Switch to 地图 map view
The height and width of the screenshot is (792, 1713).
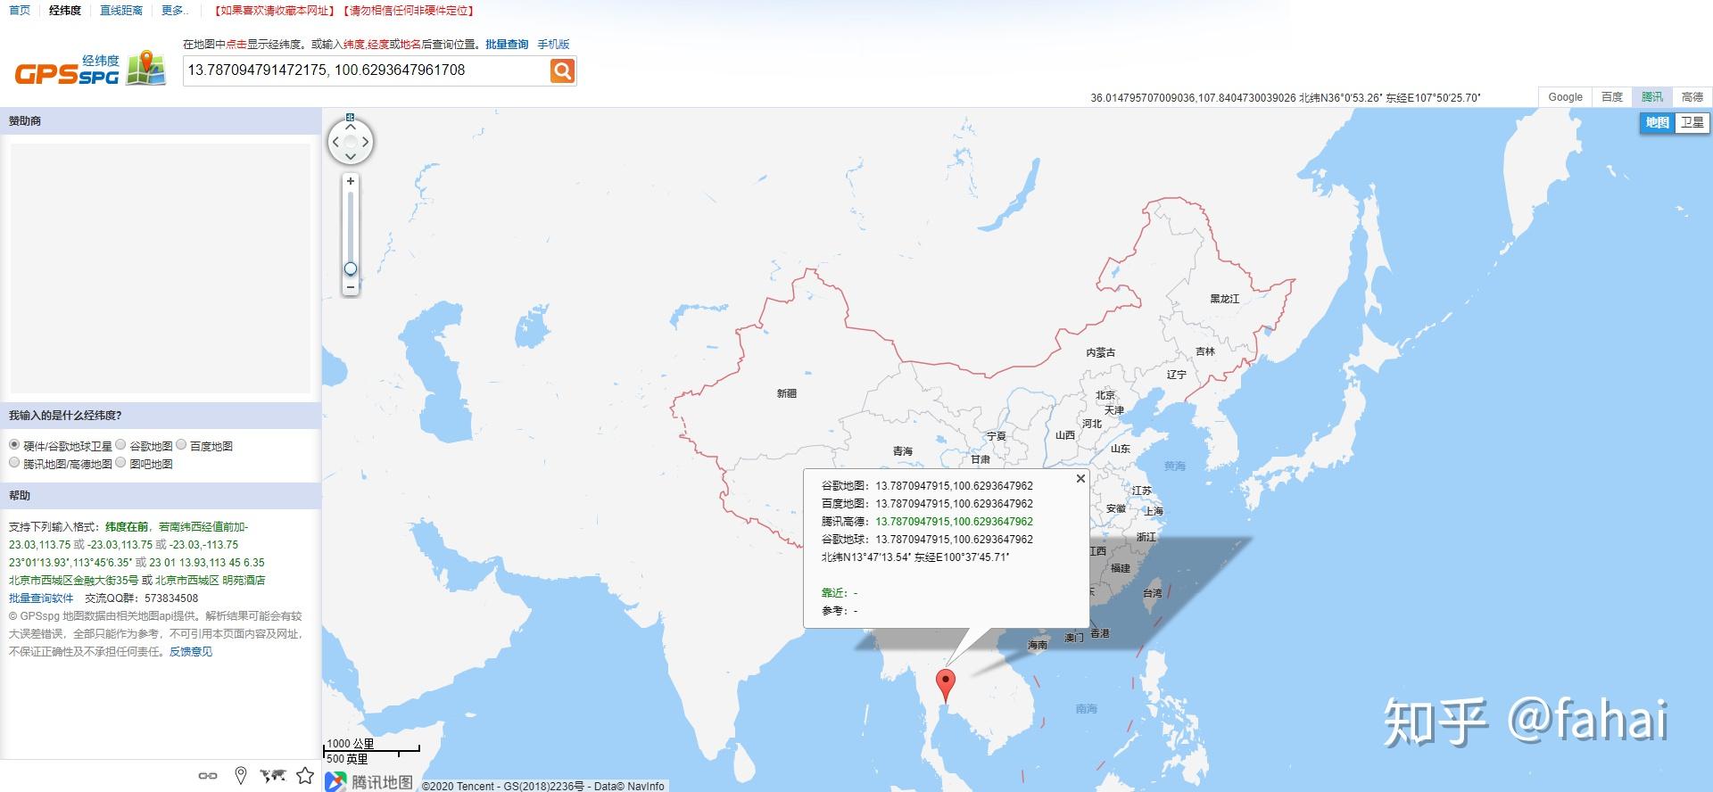(1657, 123)
